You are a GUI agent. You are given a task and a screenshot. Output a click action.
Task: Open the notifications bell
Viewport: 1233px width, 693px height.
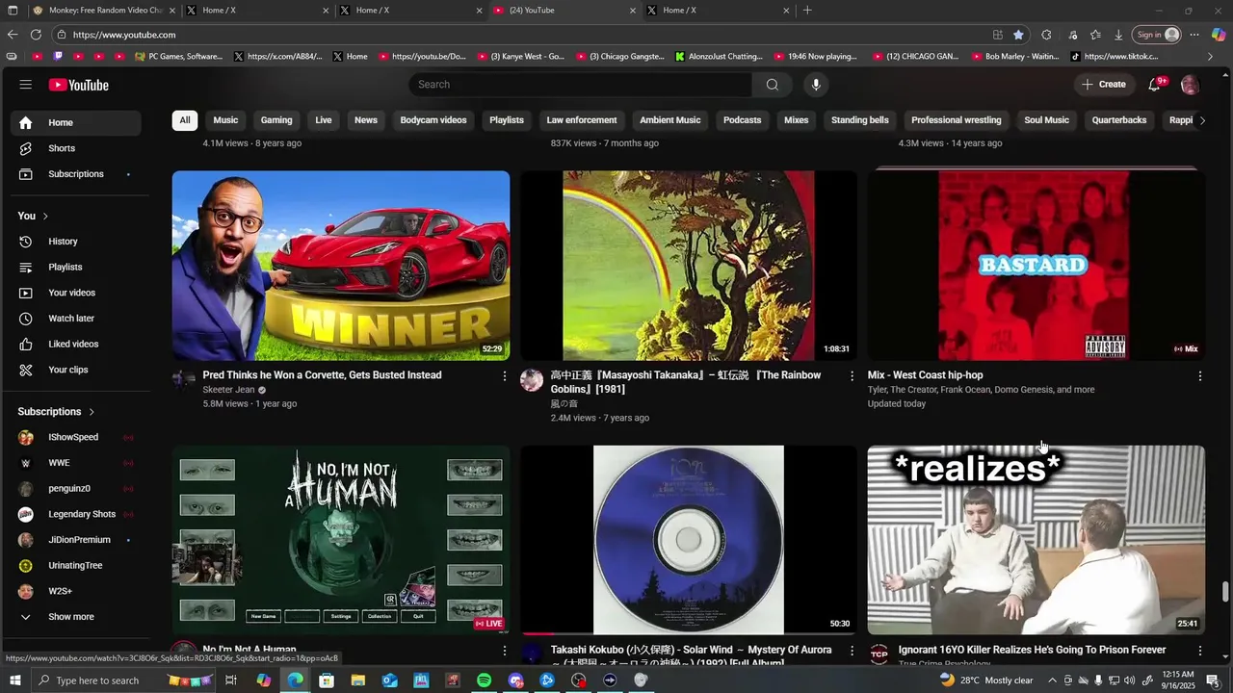(x=1154, y=85)
